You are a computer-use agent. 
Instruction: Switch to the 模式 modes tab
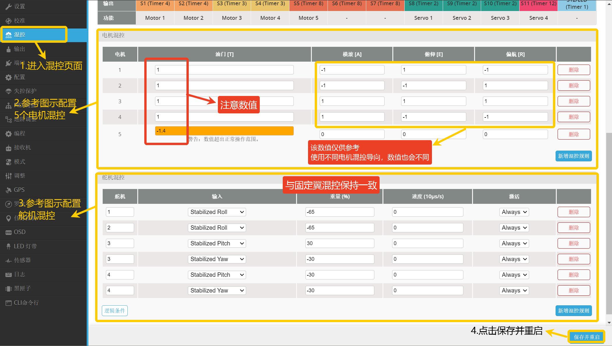(19, 162)
